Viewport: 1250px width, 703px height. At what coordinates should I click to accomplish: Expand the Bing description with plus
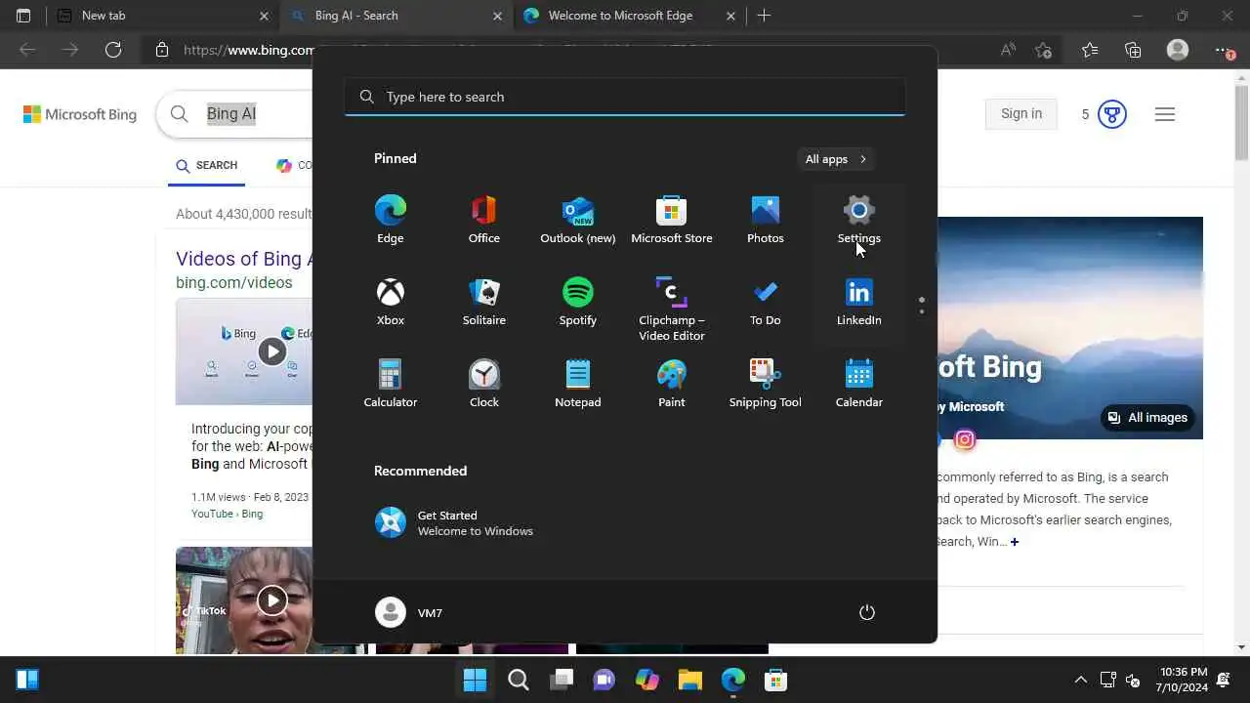pyautogui.click(x=1015, y=542)
